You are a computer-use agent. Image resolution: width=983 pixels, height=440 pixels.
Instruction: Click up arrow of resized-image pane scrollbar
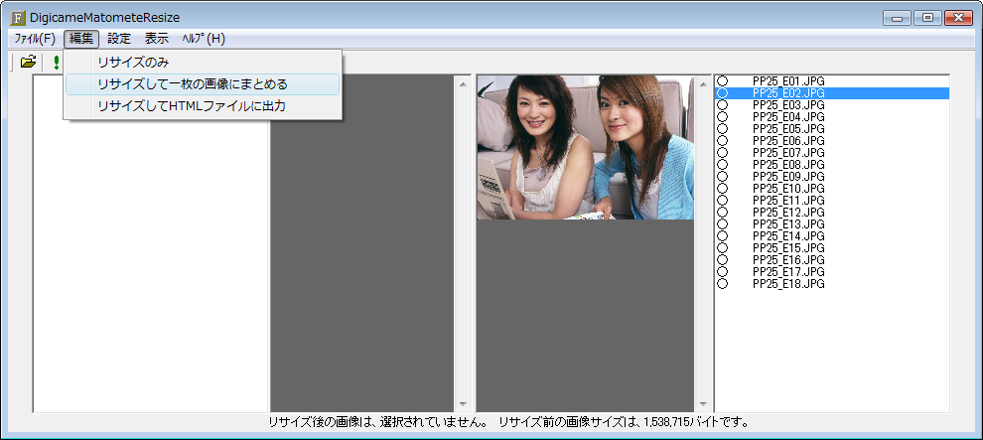(x=464, y=83)
